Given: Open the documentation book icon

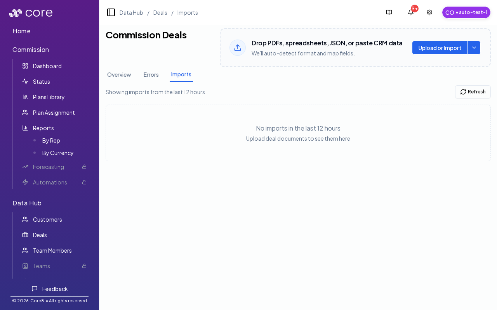Looking at the screenshot, I should point(389,12).
